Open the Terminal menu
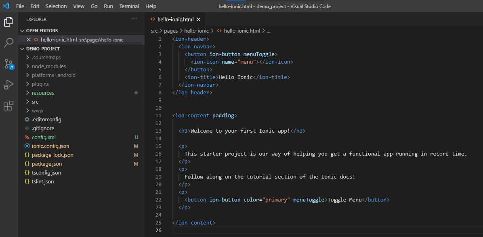483x237 pixels. [129, 6]
